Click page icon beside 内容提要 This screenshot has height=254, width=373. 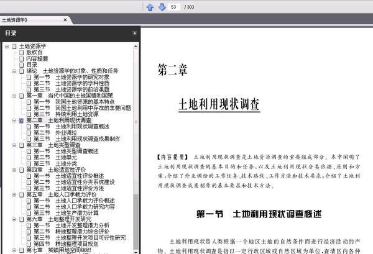tap(21, 59)
